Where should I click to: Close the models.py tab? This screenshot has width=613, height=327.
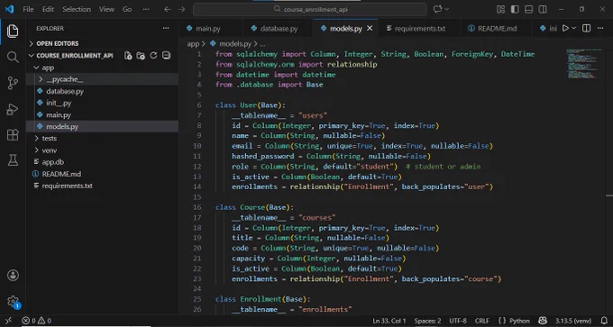[x=370, y=28]
